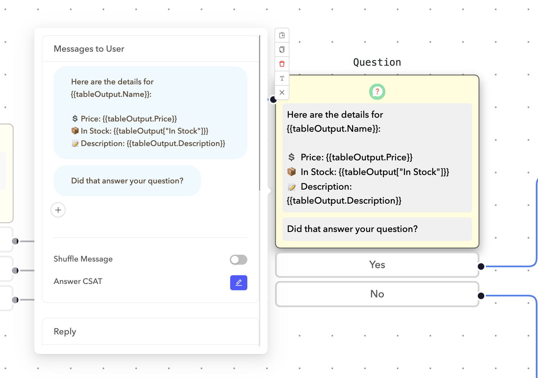Screen dimensions: 538x378
Task: Click the Question node input connector dot
Action: point(273,100)
